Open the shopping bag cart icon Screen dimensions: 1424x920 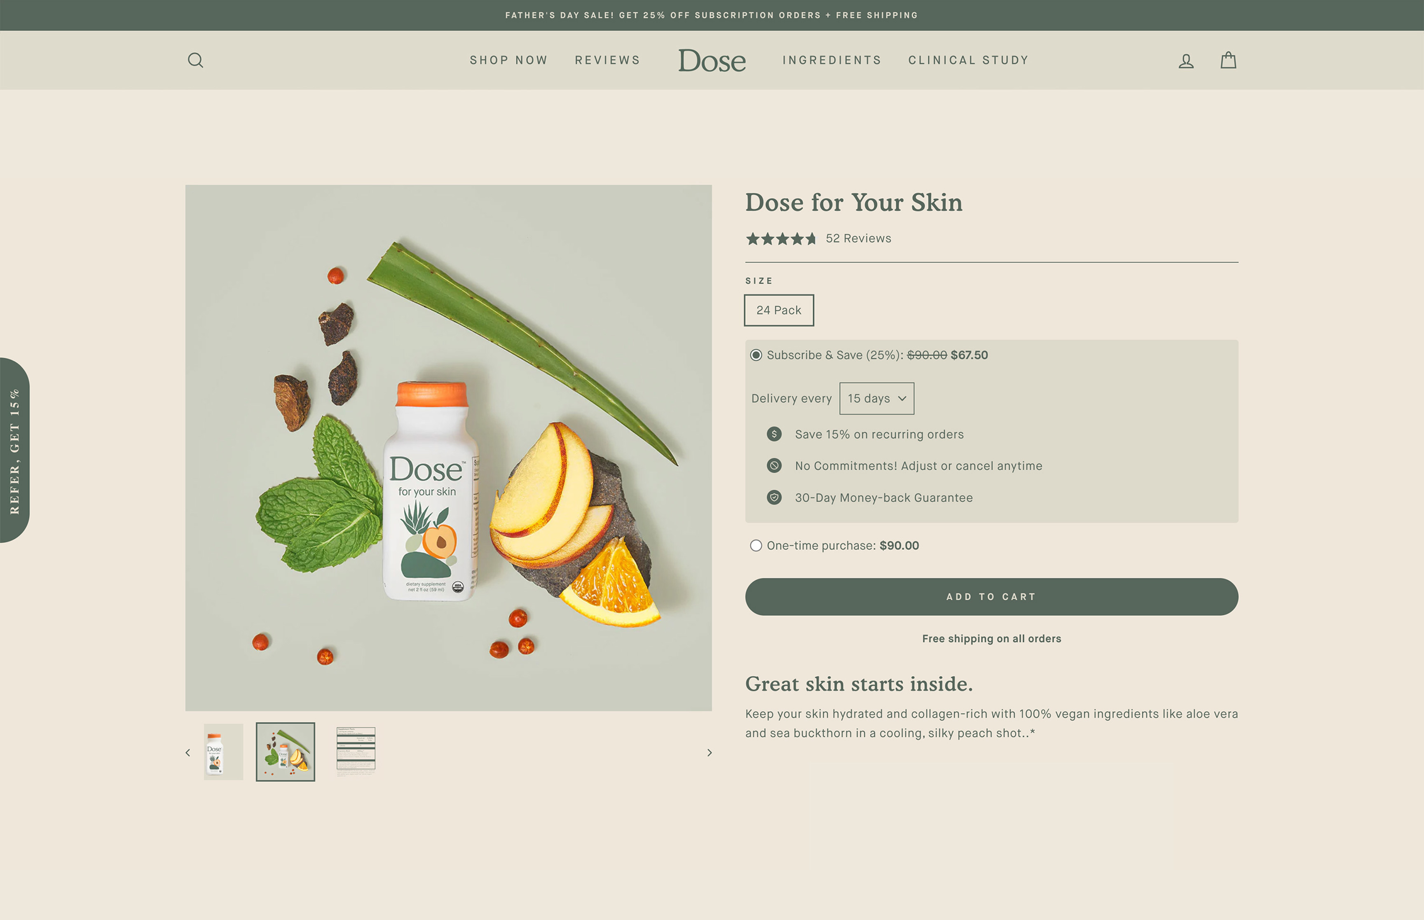point(1228,60)
